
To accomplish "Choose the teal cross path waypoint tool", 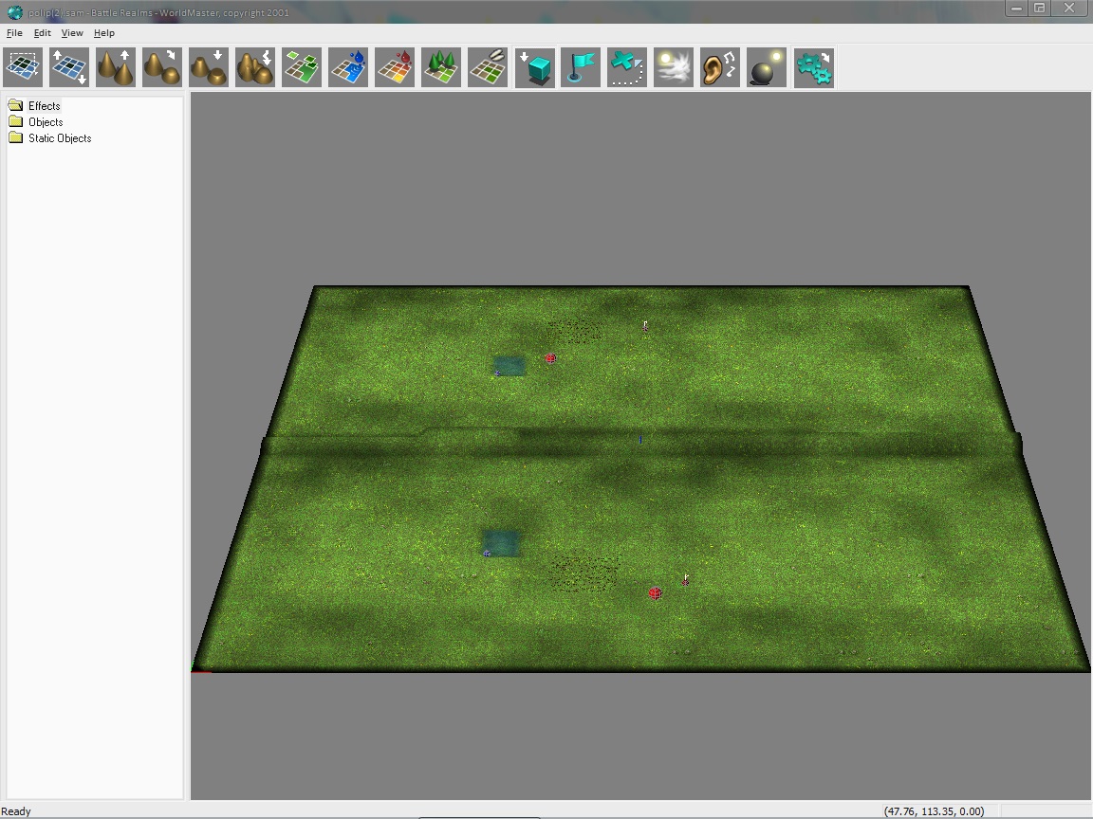I will [x=627, y=67].
